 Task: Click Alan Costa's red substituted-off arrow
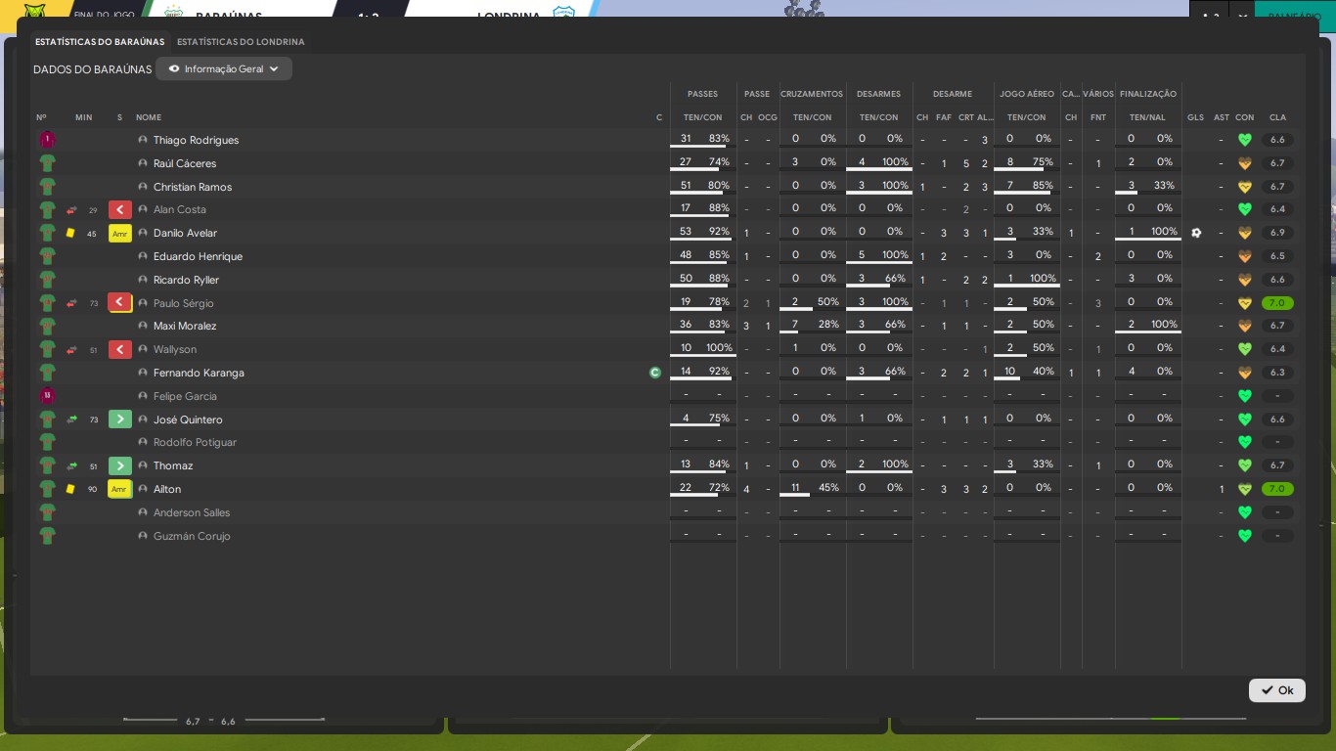tap(119, 209)
